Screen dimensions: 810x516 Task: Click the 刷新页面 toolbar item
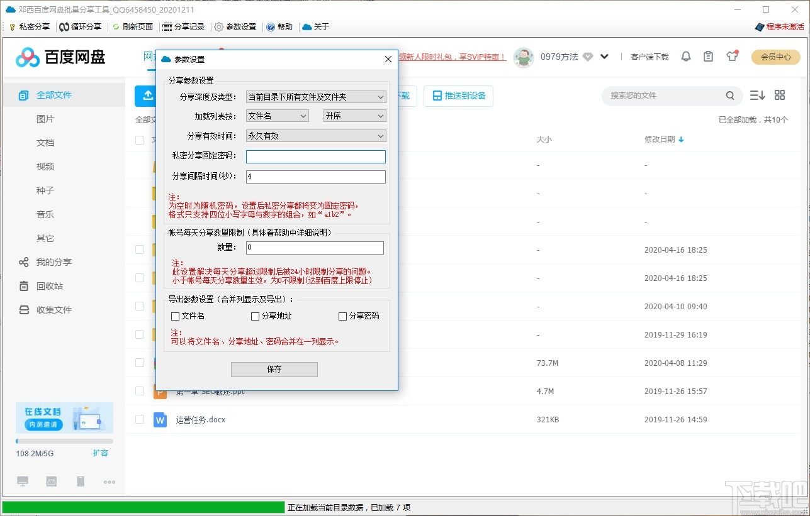[133, 27]
